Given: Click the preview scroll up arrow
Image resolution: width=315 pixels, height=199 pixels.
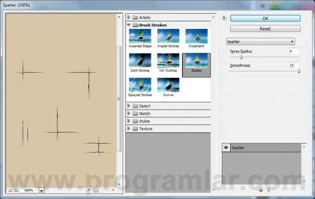Looking at the screenshot, I should tap(119, 17).
